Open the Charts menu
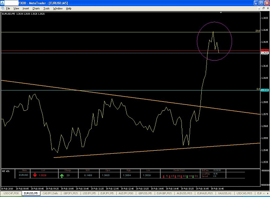The image size is (270, 197). coord(36,9)
